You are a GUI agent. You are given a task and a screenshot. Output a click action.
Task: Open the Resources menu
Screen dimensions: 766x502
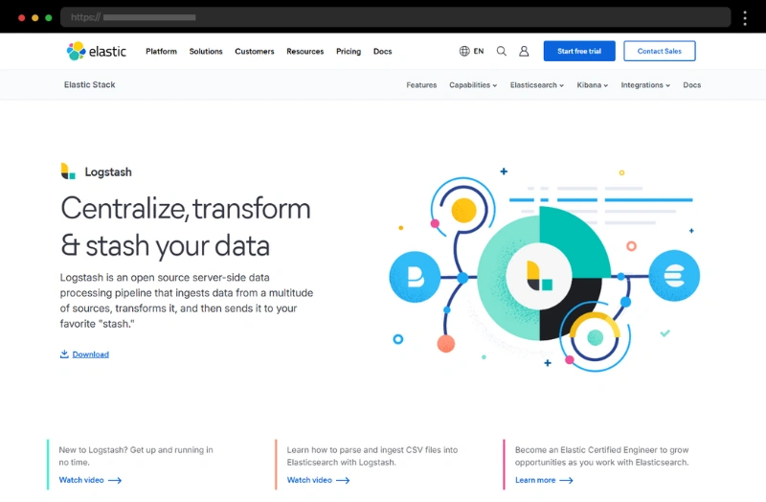304,52
